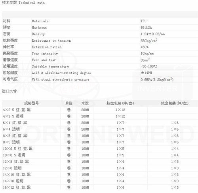
Task: Click the '胶盘包装(件/盘)' column header
Action: 120,103
